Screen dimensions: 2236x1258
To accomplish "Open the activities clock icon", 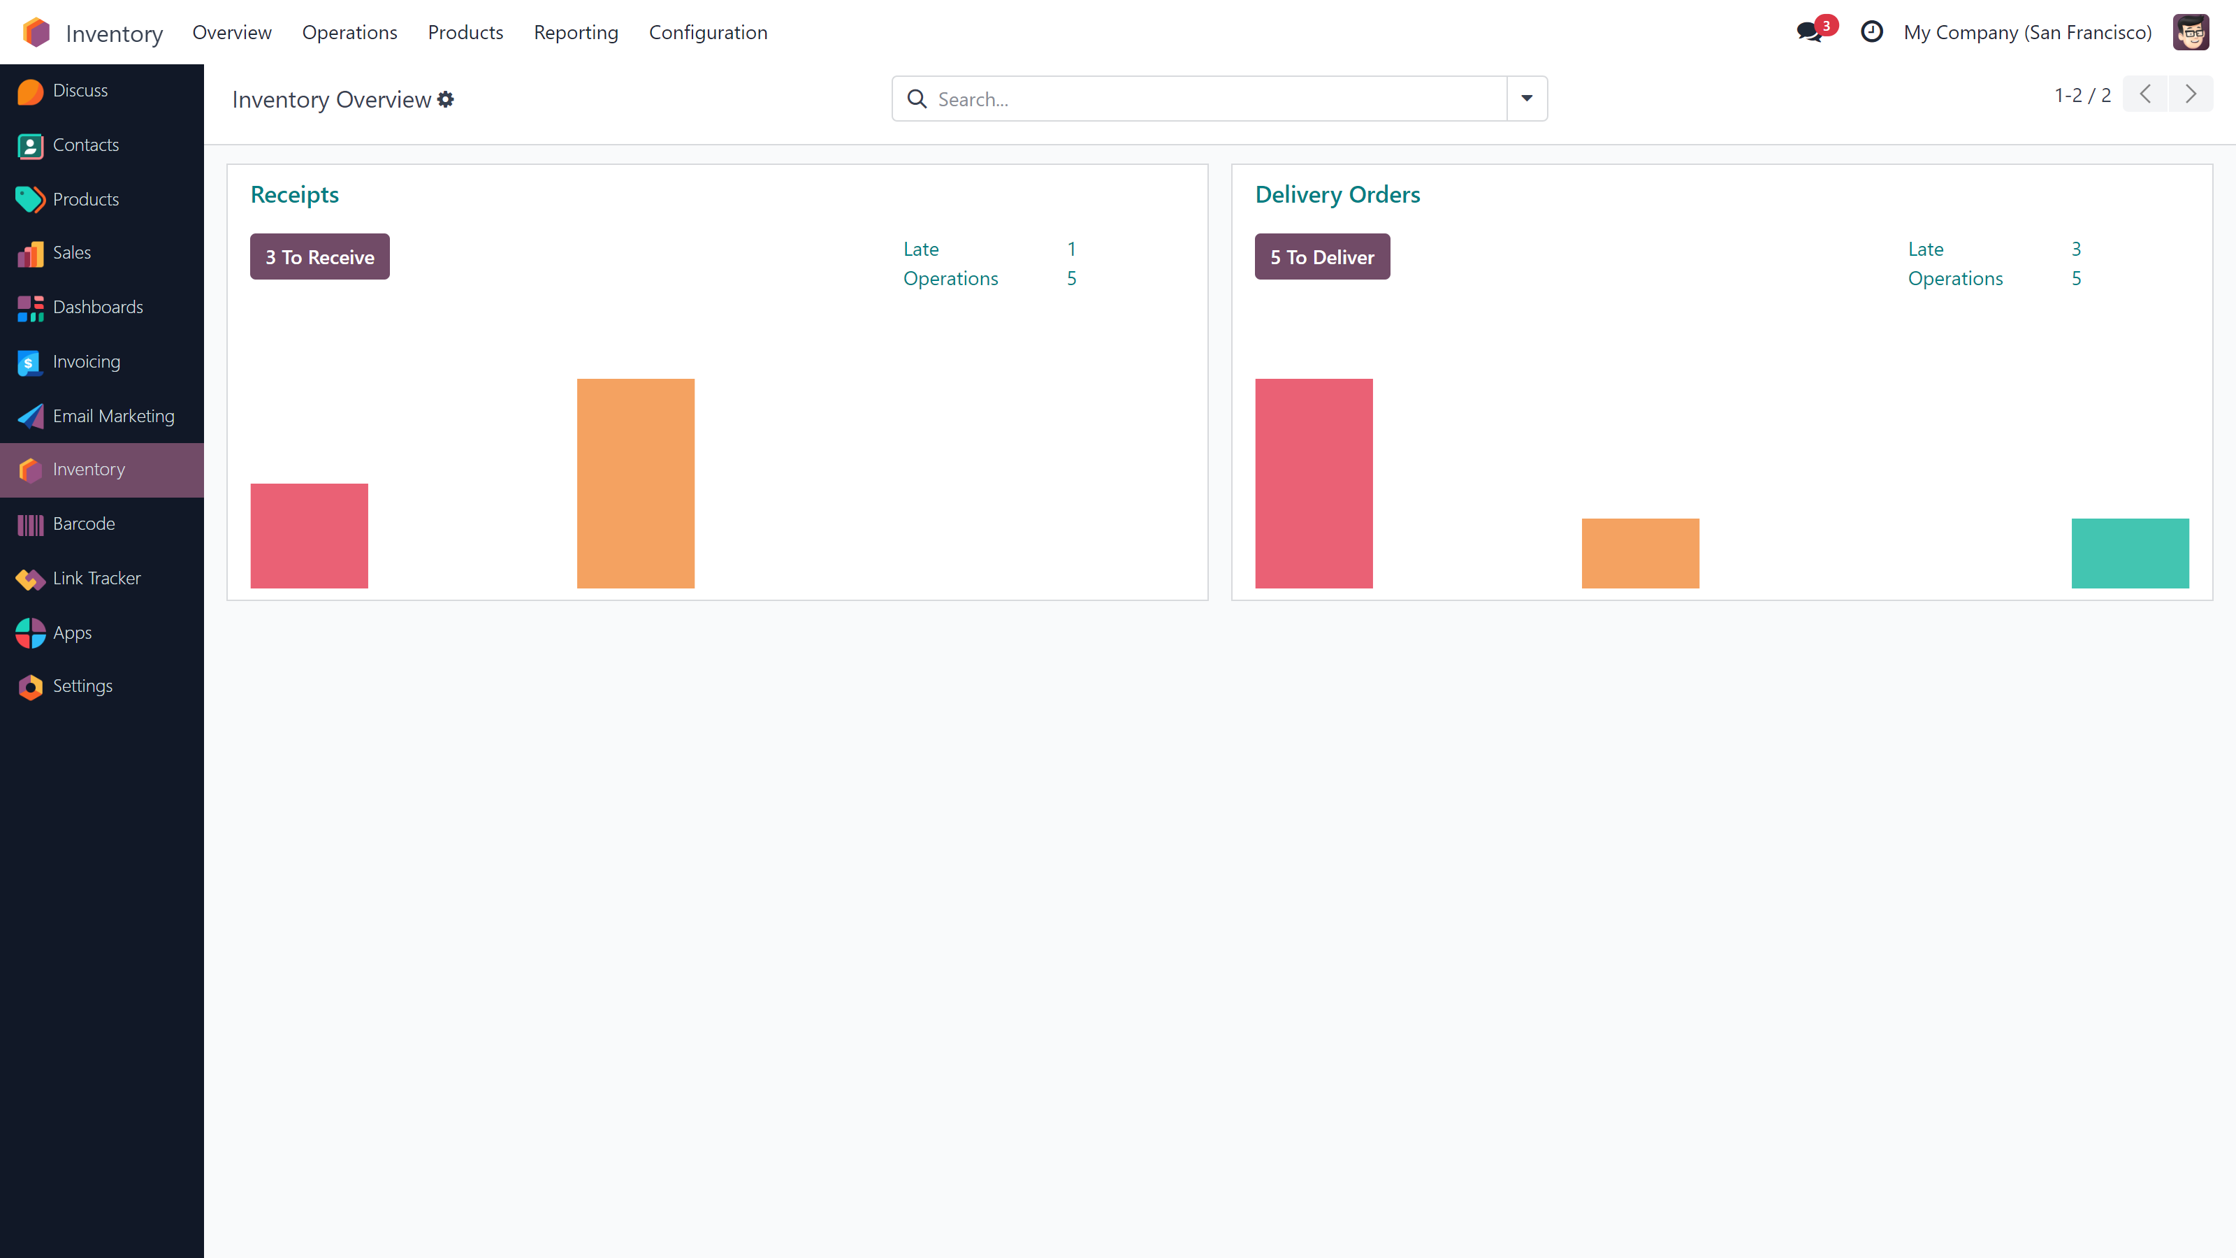I will click(1871, 32).
